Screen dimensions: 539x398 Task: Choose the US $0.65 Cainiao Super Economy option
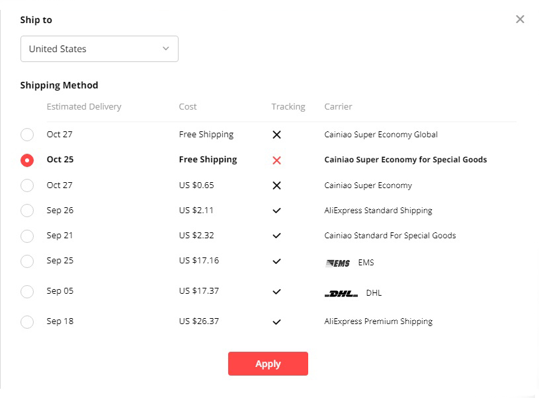tap(27, 185)
